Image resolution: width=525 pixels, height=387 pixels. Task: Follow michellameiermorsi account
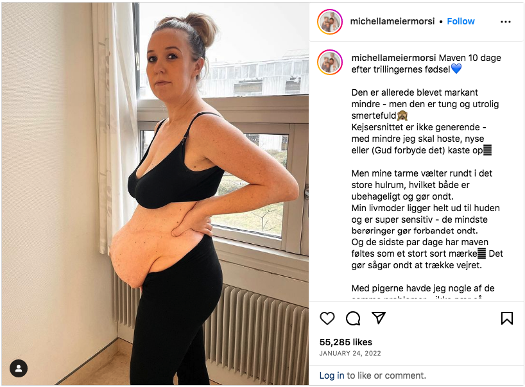point(461,21)
